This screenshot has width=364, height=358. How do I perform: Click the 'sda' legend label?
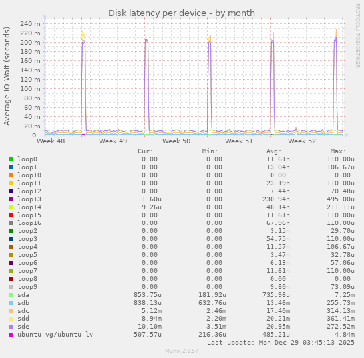pos(23,295)
